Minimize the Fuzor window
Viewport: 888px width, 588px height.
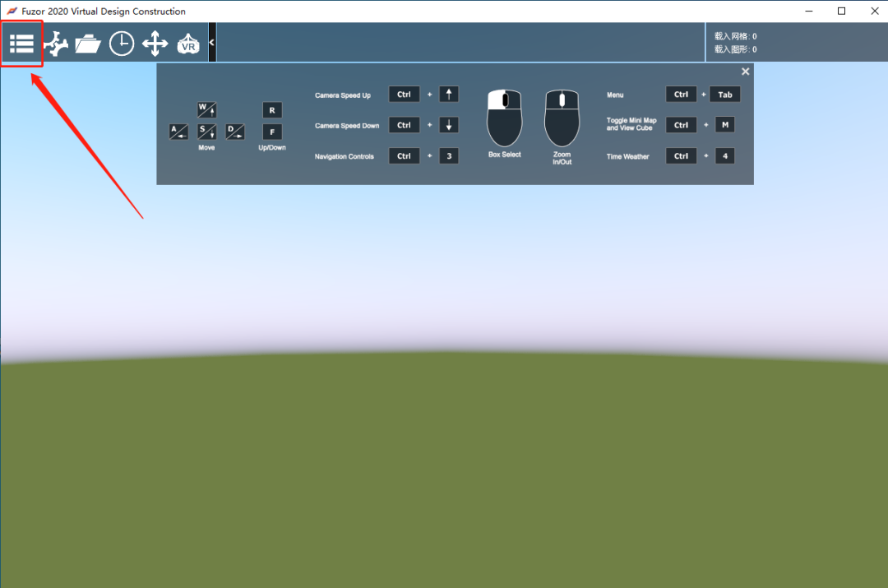coord(809,11)
